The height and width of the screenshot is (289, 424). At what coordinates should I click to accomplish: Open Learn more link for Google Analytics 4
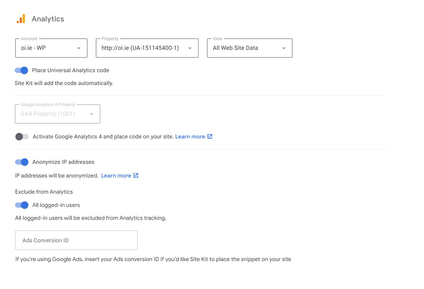pyautogui.click(x=190, y=137)
